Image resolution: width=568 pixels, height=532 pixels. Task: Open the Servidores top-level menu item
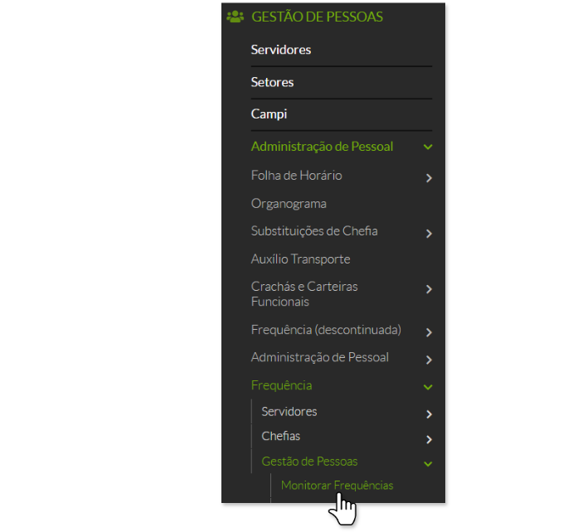pyautogui.click(x=281, y=50)
